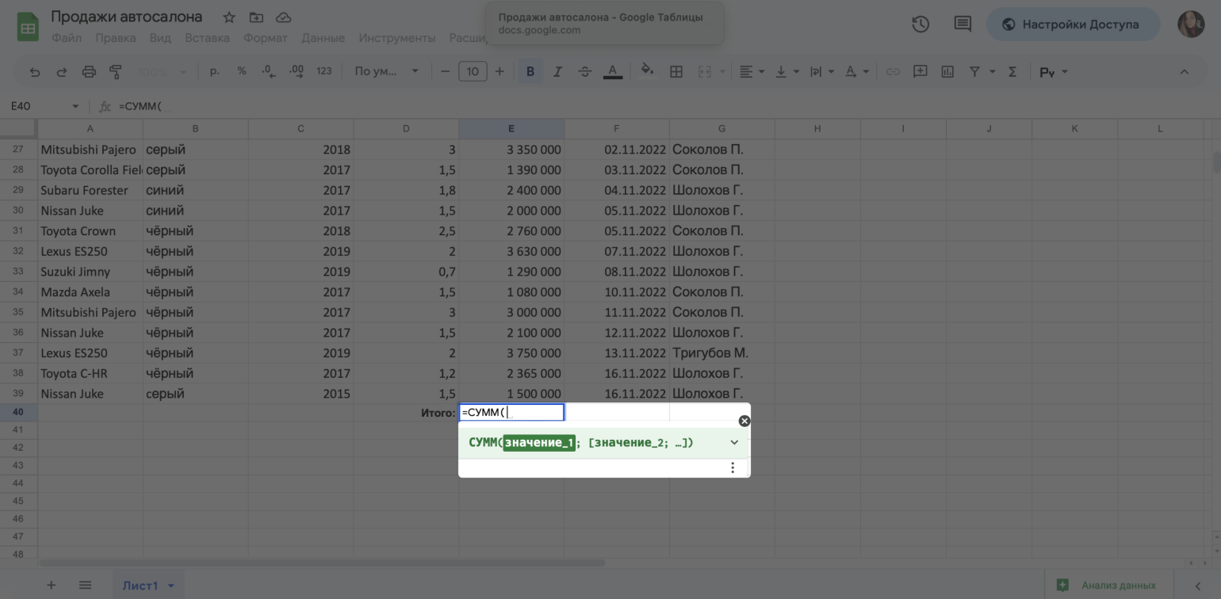Click the functions sigma icon
The width and height of the screenshot is (1221, 599).
(x=1012, y=72)
